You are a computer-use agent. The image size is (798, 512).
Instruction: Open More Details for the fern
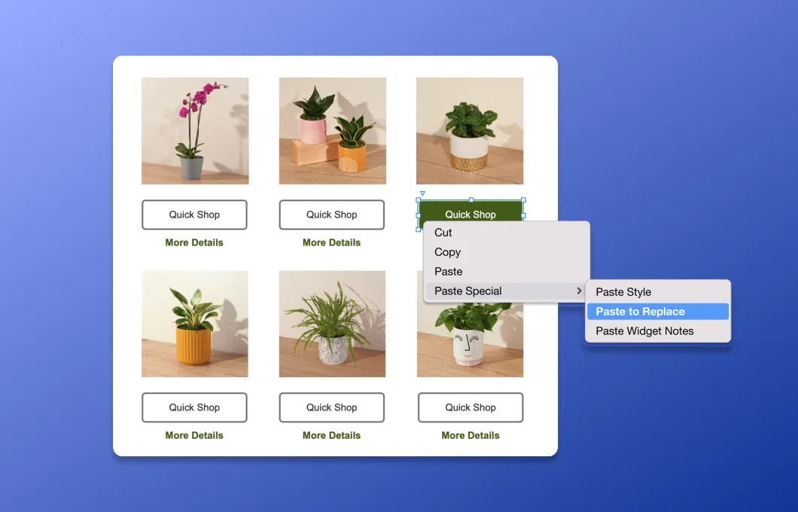[x=331, y=435]
